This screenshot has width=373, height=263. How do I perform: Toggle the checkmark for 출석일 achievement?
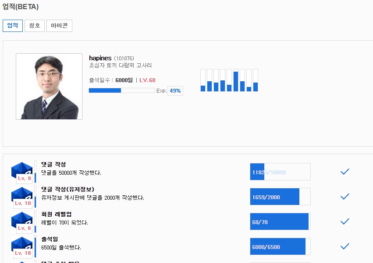tap(345, 246)
